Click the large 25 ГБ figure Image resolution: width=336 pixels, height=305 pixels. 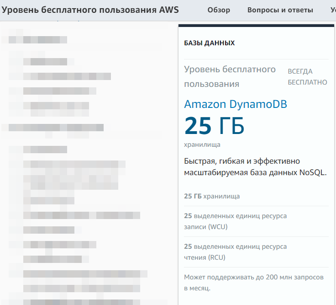click(x=214, y=126)
